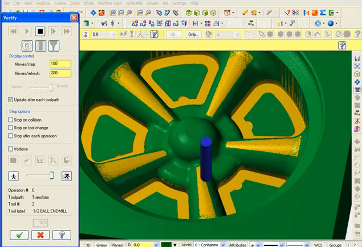362x247 pixels.
Task: Click the Analyze question arrow icon
Action: pyautogui.click(x=287, y=12)
